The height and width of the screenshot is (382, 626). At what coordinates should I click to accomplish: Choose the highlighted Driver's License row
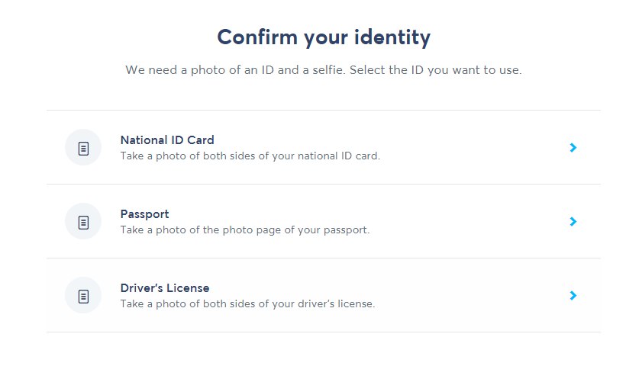pyautogui.click(x=324, y=295)
